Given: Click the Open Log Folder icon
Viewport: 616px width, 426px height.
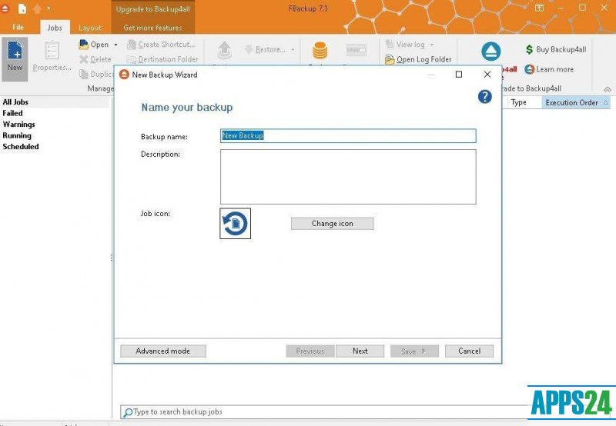Looking at the screenshot, I should point(390,60).
